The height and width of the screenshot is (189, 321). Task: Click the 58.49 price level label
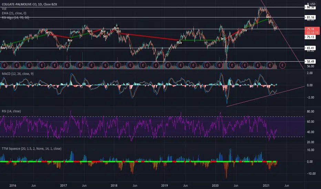[310, 62]
